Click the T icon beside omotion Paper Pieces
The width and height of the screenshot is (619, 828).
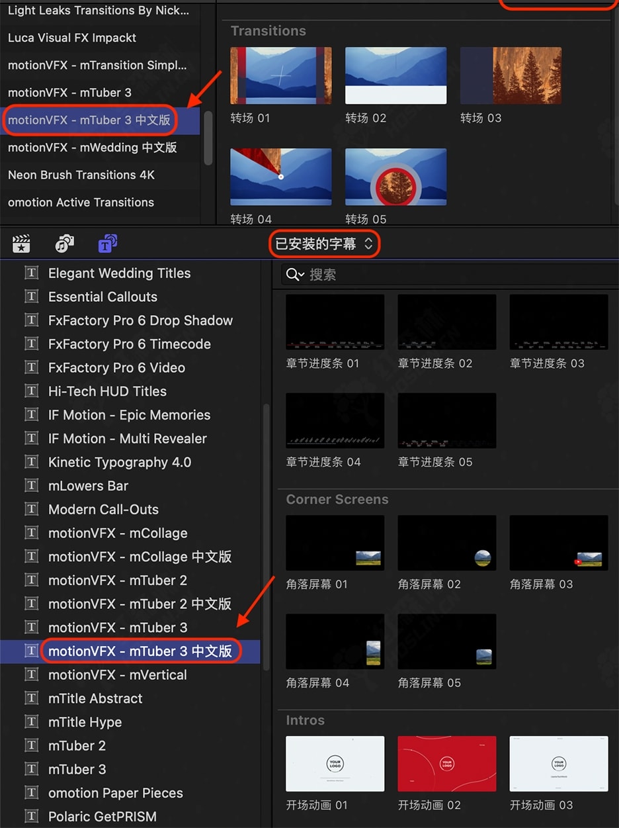tap(31, 793)
